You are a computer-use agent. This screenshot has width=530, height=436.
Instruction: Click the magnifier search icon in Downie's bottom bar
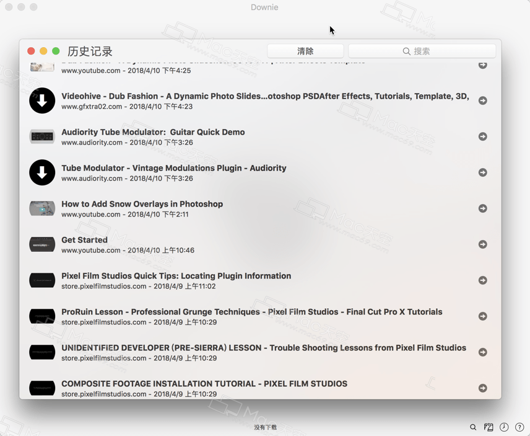[473, 427]
